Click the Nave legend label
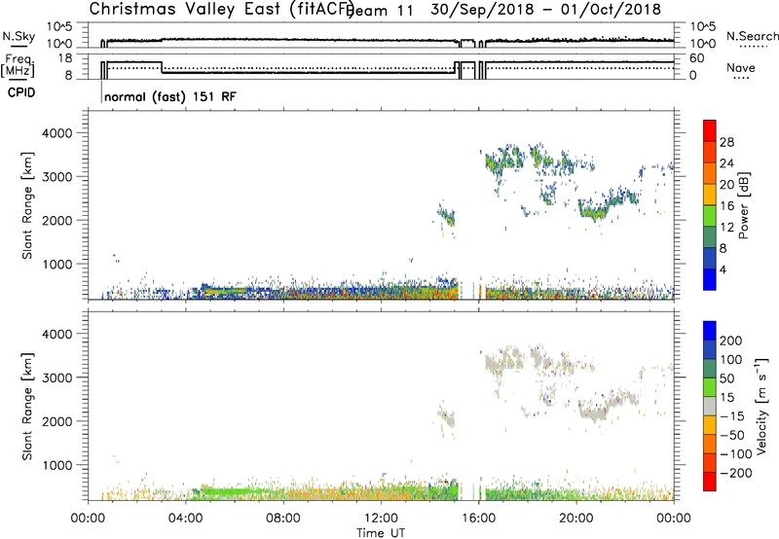The height and width of the screenshot is (539, 779). click(x=741, y=68)
